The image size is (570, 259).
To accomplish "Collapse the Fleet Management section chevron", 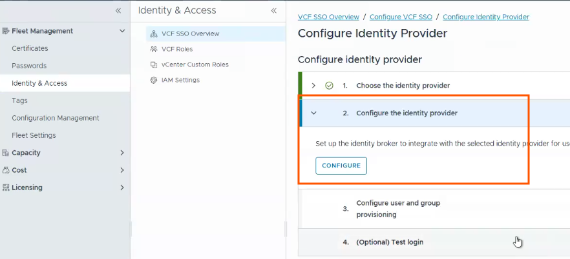I will click(122, 31).
